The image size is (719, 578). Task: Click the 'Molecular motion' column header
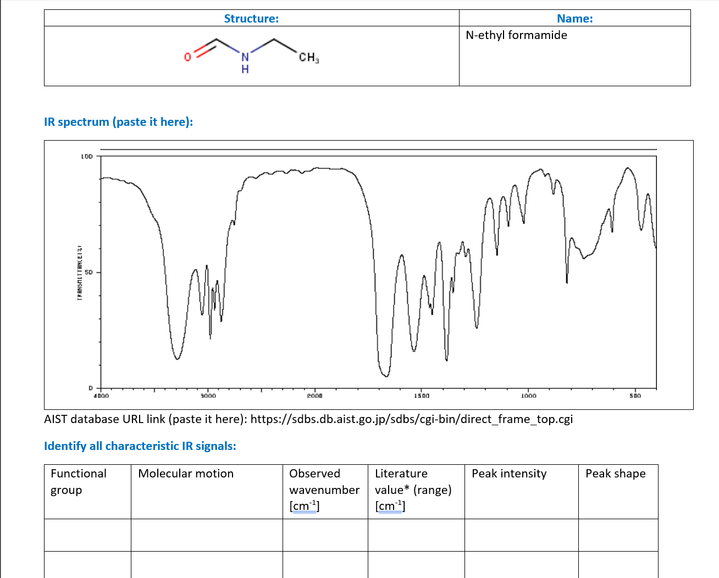(x=186, y=473)
